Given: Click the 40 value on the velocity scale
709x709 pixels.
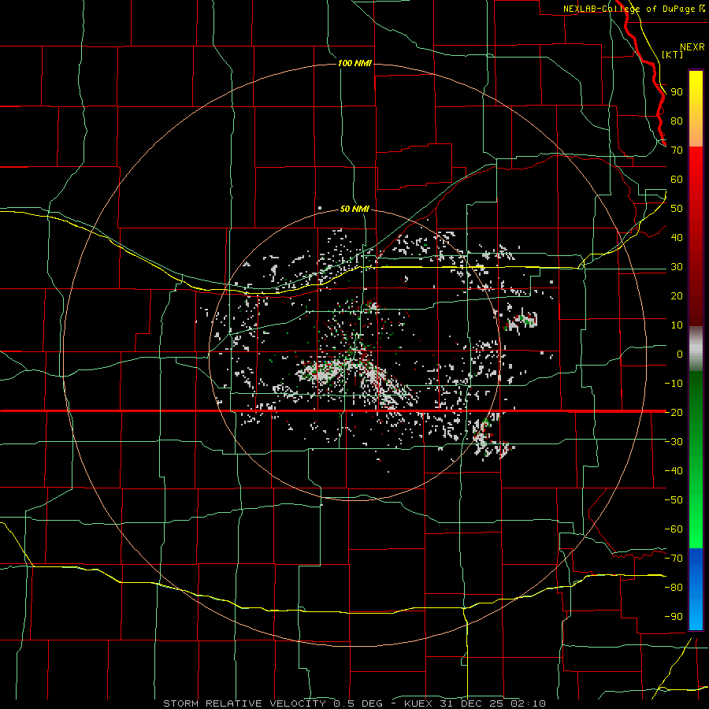Looking at the screenshot, I should [677, 238].
